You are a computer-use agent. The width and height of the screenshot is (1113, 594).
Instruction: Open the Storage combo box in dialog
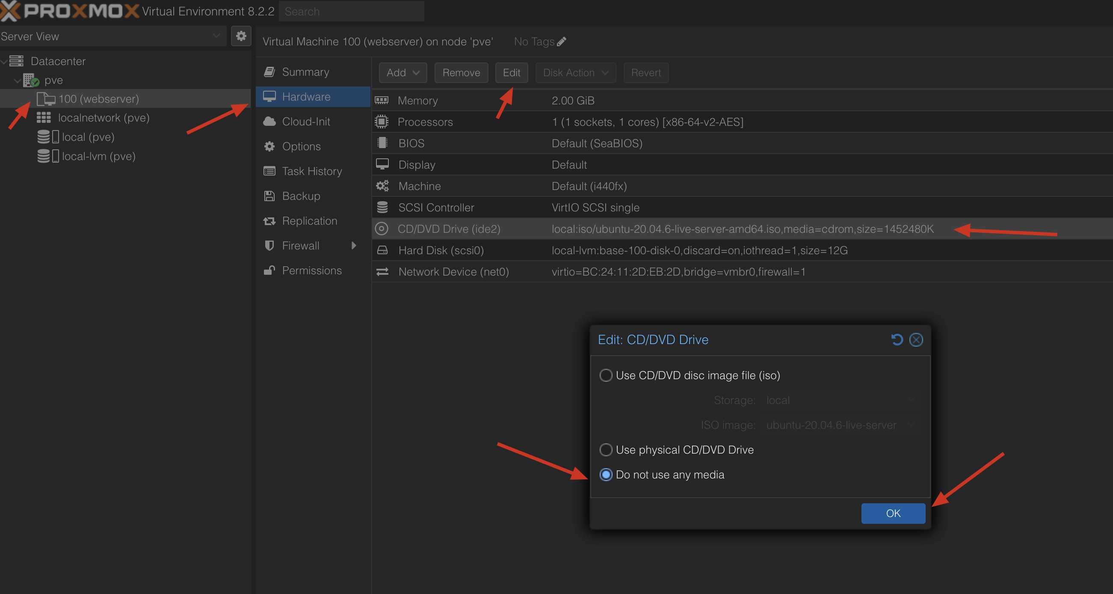(x=841, y=400)
